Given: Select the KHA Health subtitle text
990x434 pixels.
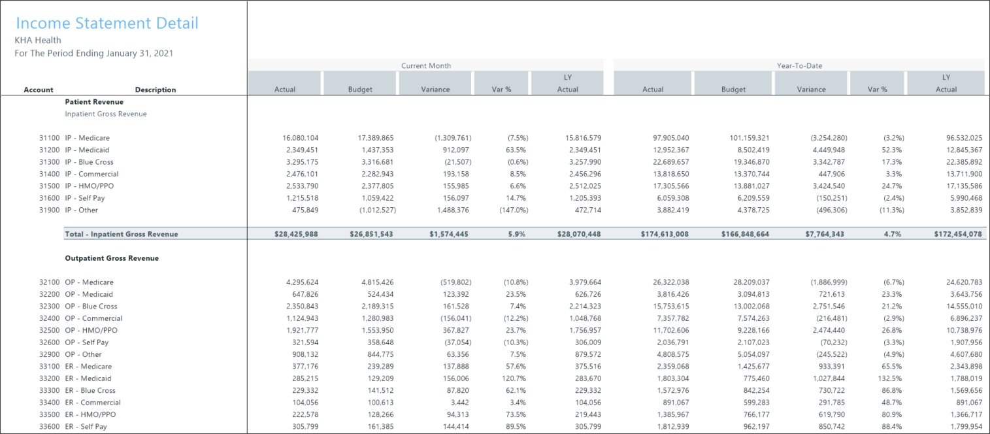Looking at the screenshot, I should 38,41.
